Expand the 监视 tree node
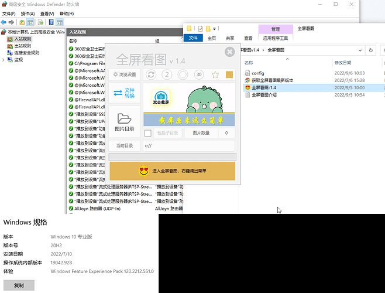The width and height of the screenshot is (385, 293). point(3,60)
